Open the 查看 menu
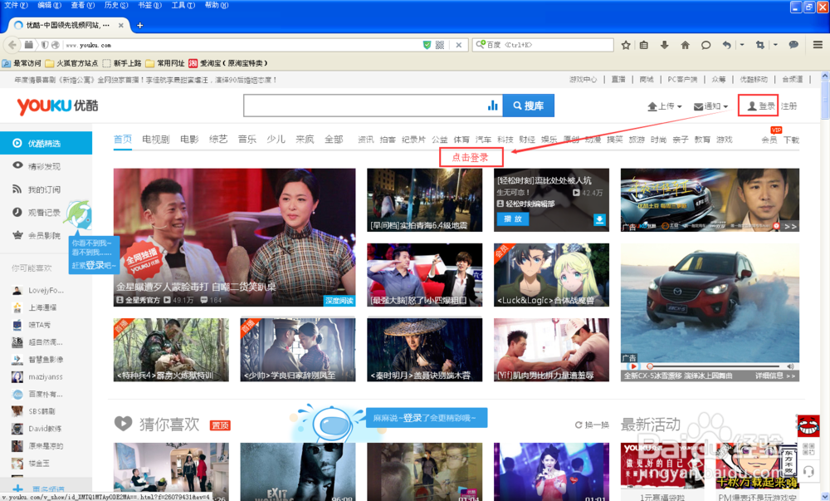The width and height of the screenshot is (830, 501). tap(82, 5)
